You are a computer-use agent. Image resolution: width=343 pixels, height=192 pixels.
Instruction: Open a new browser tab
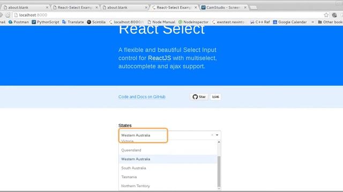[253, 7]
